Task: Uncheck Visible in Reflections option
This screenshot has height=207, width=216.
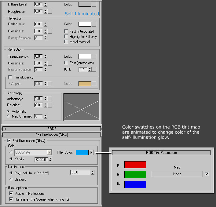Action: [x=11, y=194]
